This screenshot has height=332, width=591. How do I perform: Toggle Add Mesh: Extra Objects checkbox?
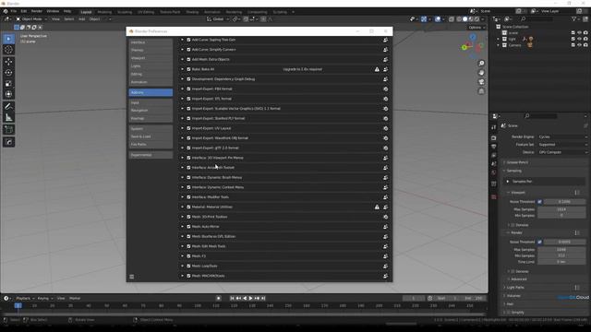[188, 59]
